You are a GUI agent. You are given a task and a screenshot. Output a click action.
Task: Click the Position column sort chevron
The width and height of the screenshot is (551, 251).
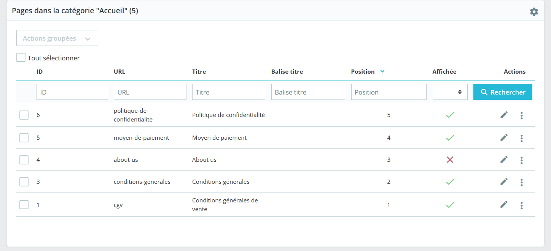point(382,71)
